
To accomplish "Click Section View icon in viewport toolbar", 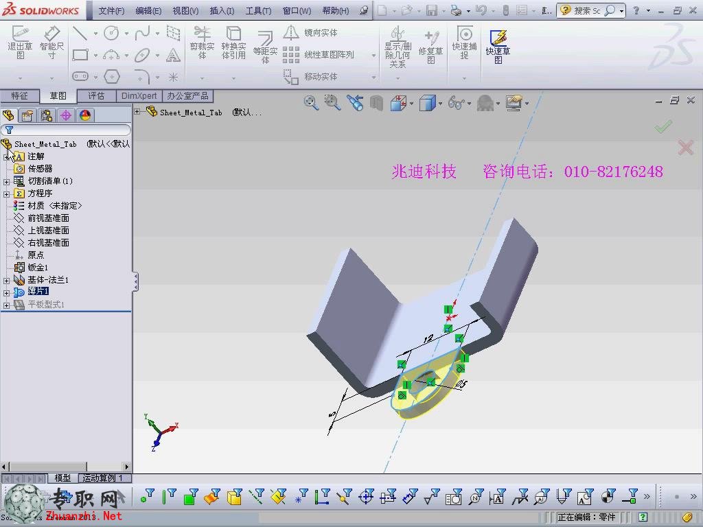I will pyautogui.click(x=377, y=104).
